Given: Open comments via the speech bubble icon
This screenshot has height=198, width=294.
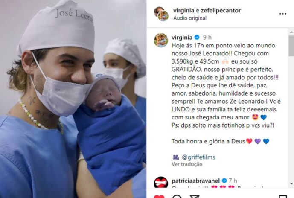Looking at the screenshot, I should pos(177,196).
